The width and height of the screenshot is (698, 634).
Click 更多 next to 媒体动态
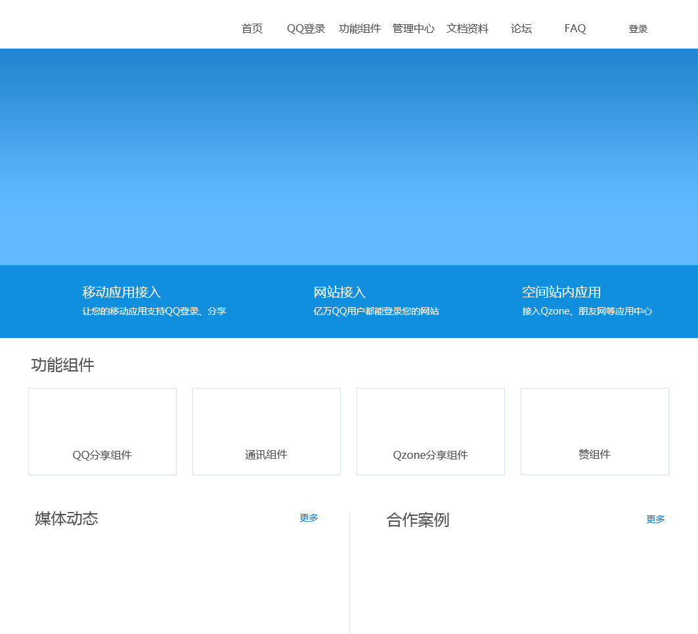click(x=309, y=518)
